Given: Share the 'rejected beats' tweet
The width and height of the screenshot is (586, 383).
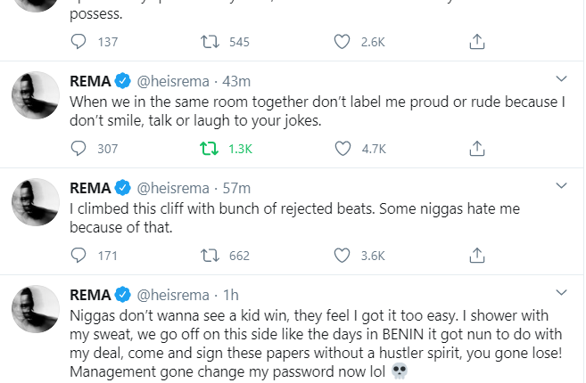Looking at the screenshot, I should coord(476,256).
